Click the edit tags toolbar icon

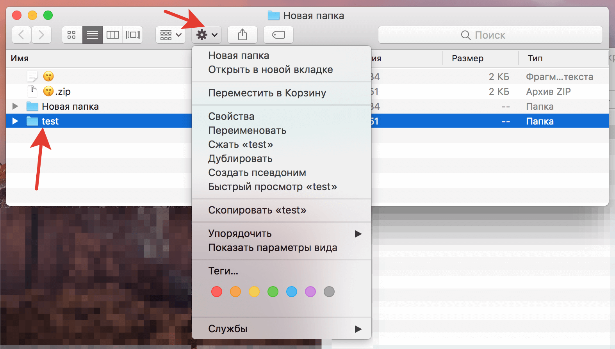point(278,35)
